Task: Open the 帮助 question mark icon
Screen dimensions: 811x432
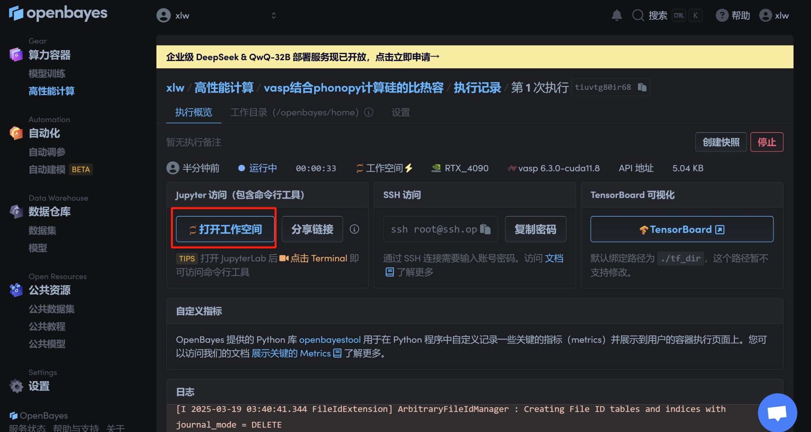Action: (x=722, y=15)
